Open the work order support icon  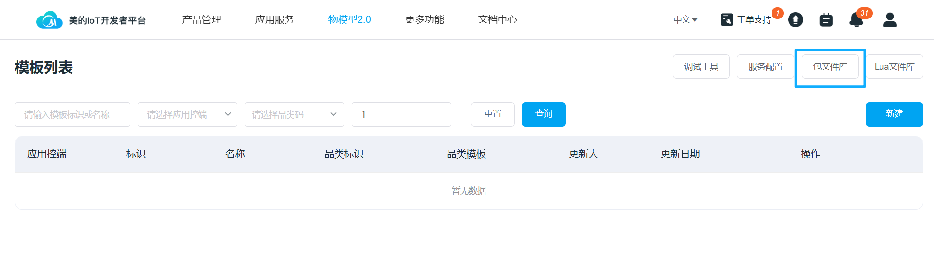[727, 19]
